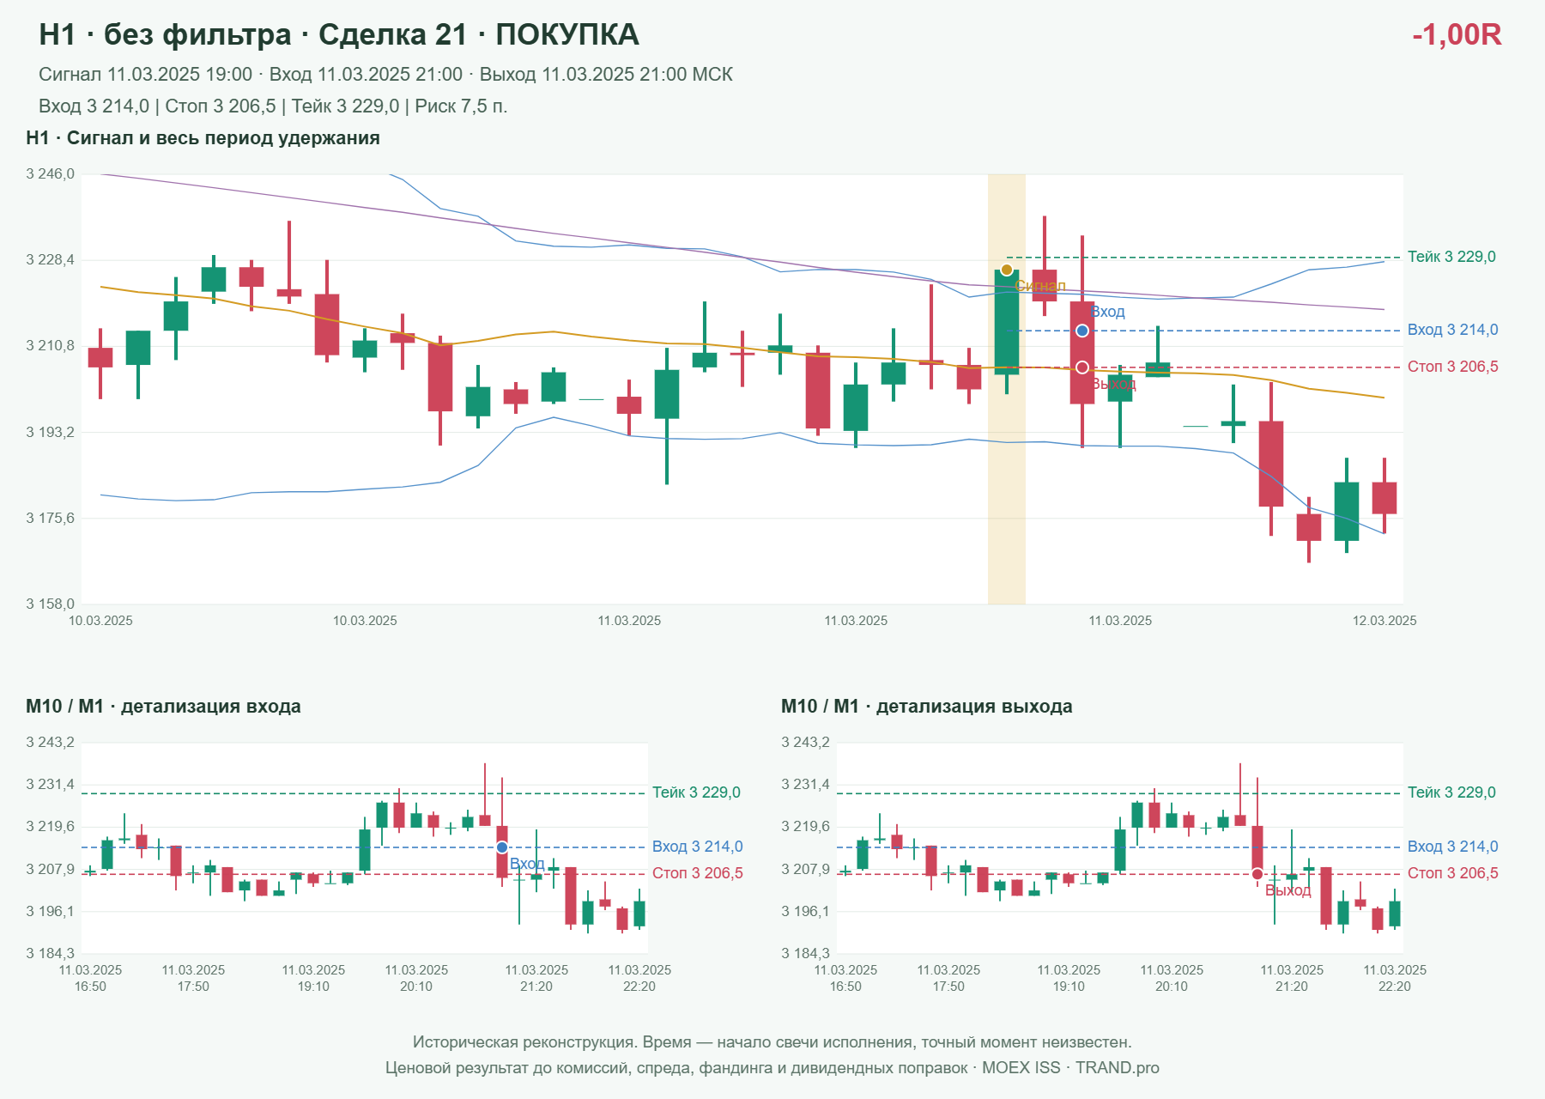The image size is (1545, 1099).
Task: Click the heading "H1 · Сигнал и весь период удержания"
Action: point(203,138)
